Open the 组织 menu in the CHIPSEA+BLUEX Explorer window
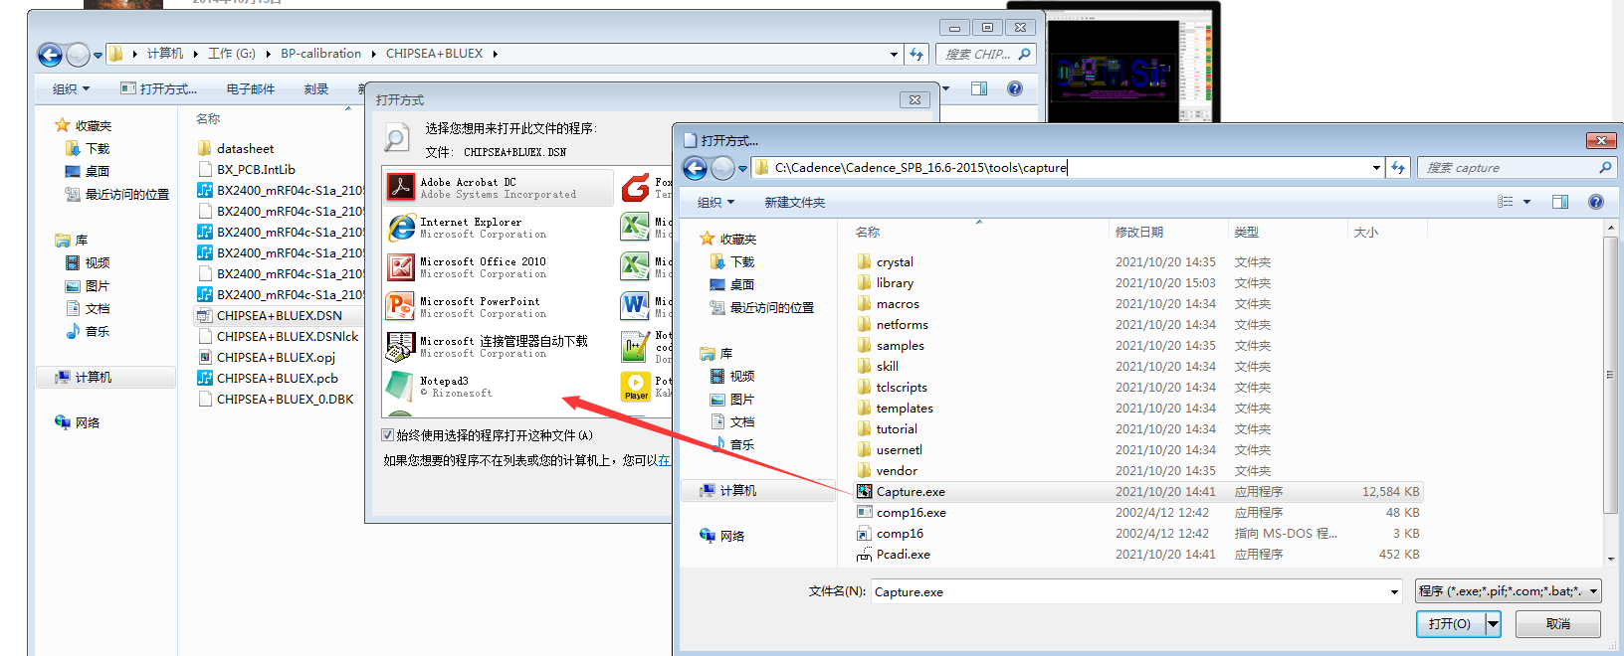1624x656 pixels. click(x=71, y=89)
